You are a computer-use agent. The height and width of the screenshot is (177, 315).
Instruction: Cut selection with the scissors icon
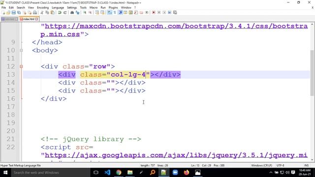pos(42,12)
